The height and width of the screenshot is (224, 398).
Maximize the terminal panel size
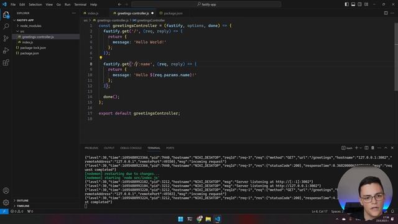pyautogui.click(x=386, y=148)
